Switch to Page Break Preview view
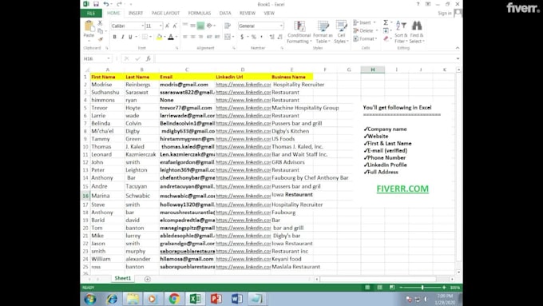Screen dimensions: 543x306 (391, 288)
